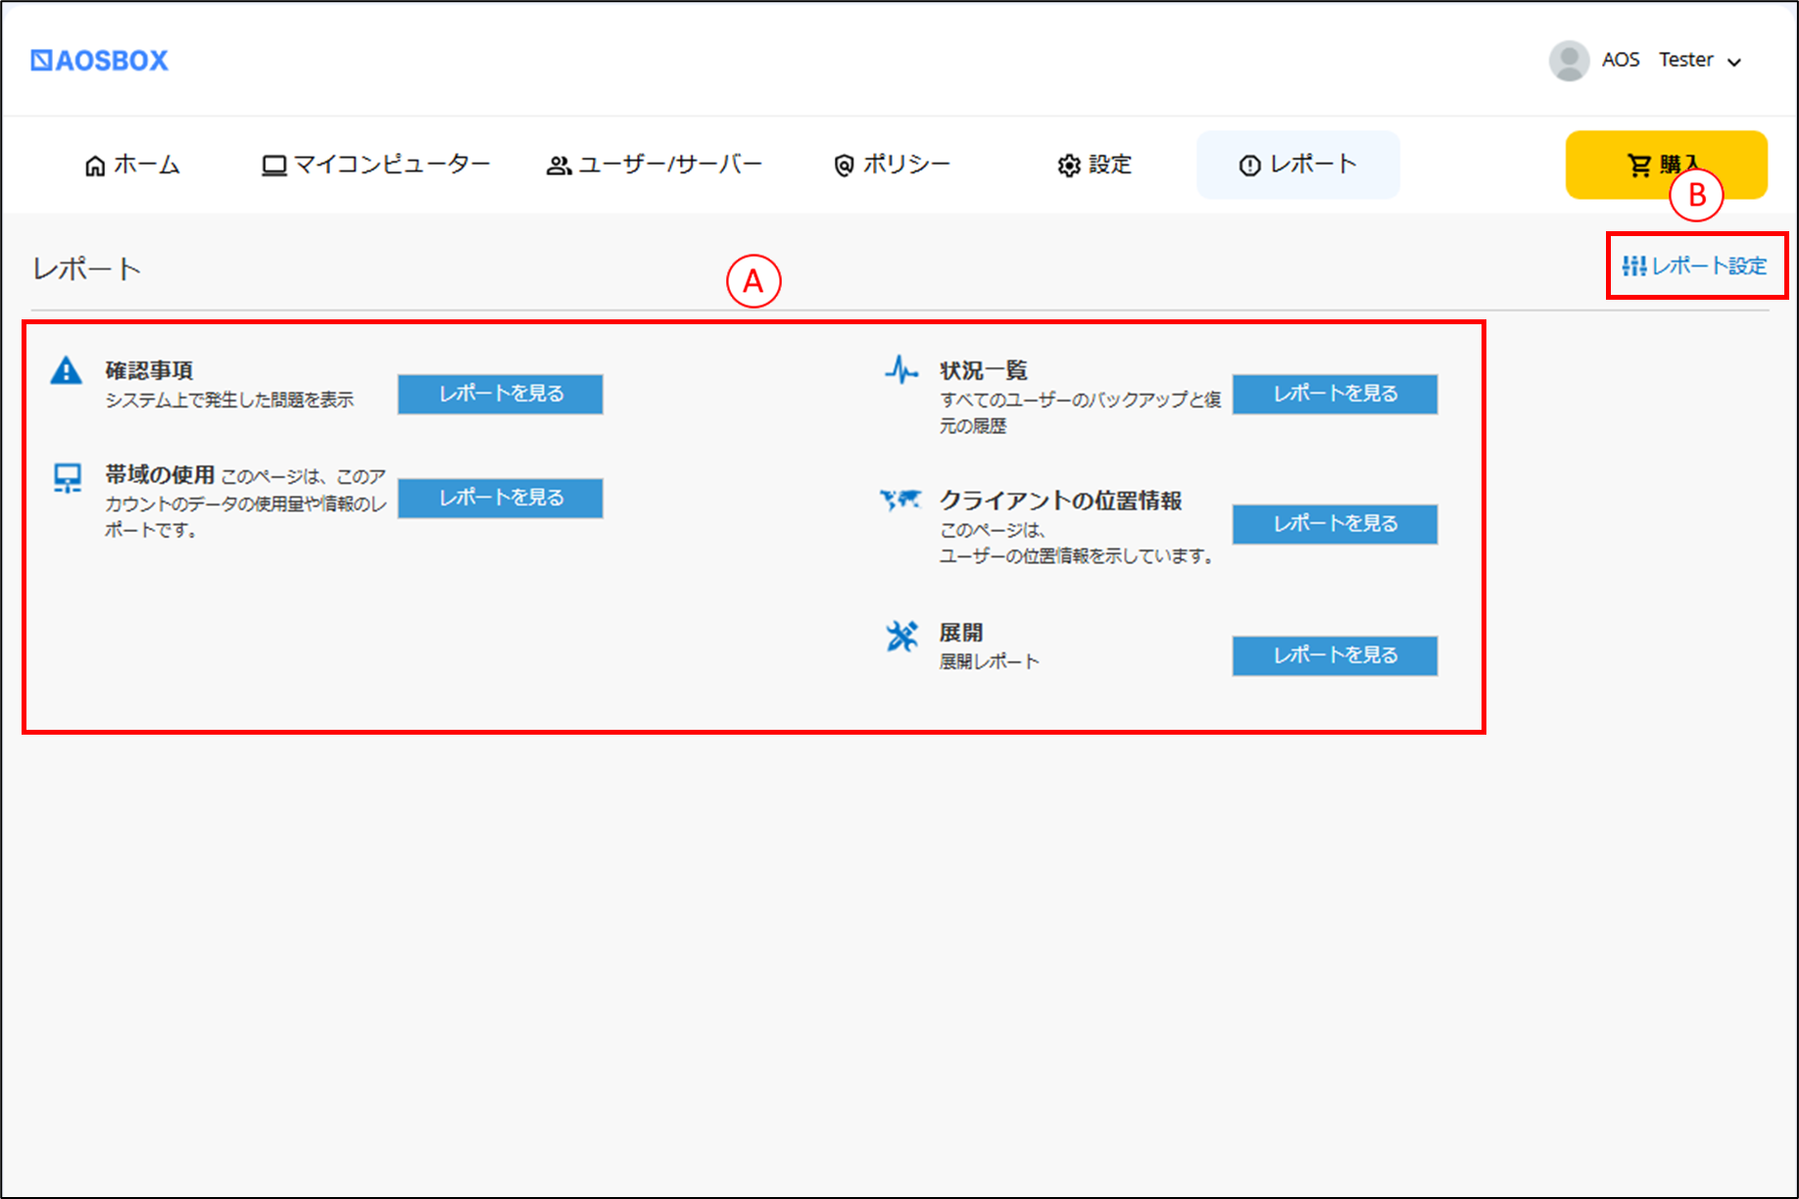Expand the AOS Tester account dropdown chevron
1799x1199 pixels.
(1734, 63)
